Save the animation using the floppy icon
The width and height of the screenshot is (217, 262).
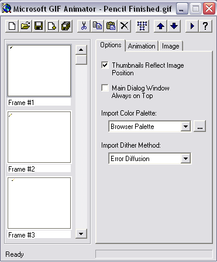coord(39,26)
